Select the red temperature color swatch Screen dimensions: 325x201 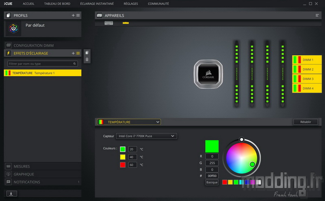[x=123, y=165]
